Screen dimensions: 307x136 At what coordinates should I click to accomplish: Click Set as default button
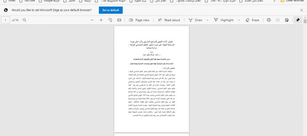tap(111, 10)
